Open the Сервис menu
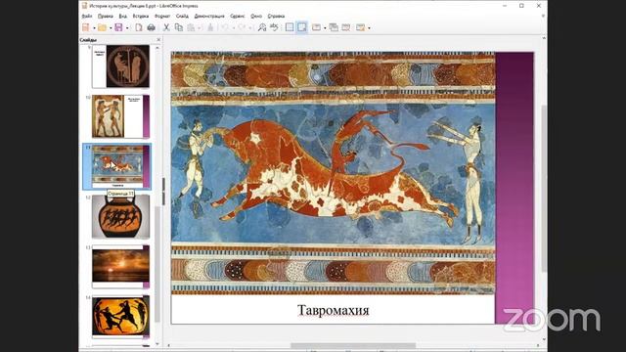Viewport: 626px width, 352px height. [x=237, y=17]
